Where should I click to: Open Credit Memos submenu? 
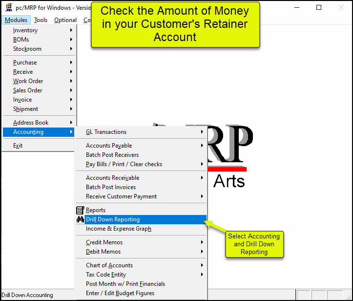[x=141, y=242]
